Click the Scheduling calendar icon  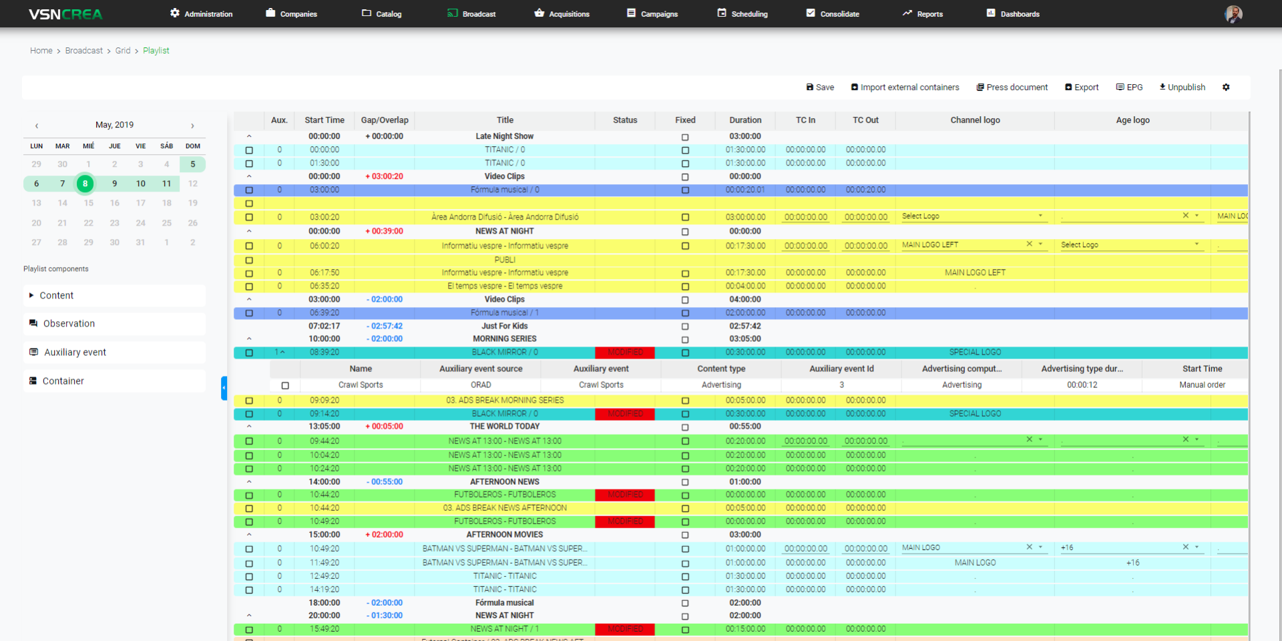722,13
